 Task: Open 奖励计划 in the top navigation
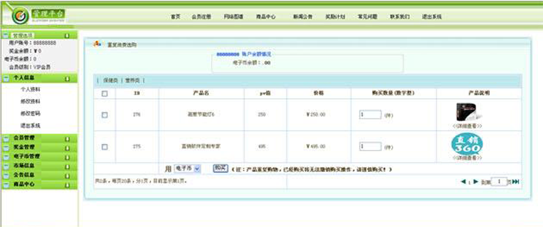[x=335, y=17]
